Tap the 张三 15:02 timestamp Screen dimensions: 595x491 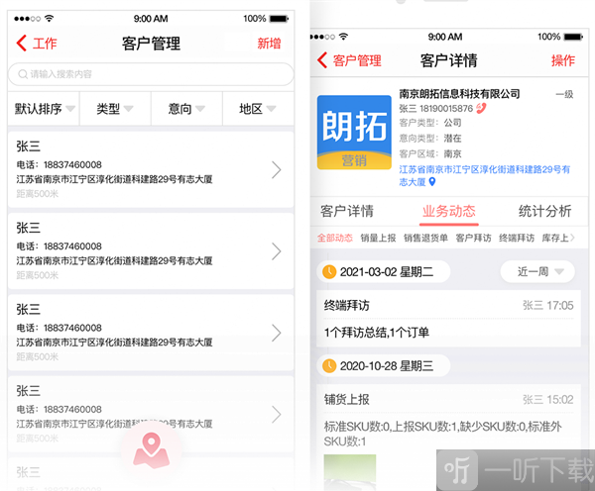(x=548, y=399)
